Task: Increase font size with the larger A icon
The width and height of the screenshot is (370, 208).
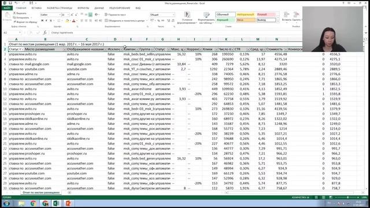Action: pyautogui.click(x=72, y=14)
